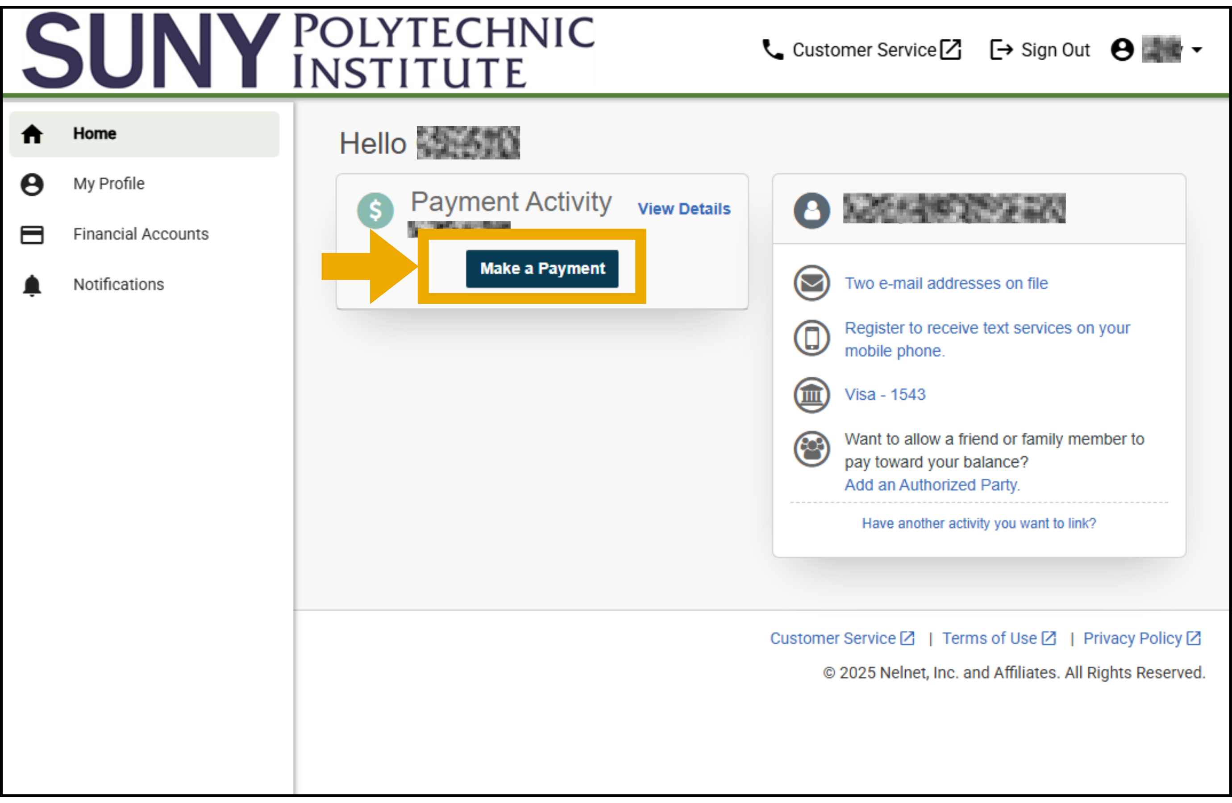Click the mobile phone icon

[x=811, y=338]
